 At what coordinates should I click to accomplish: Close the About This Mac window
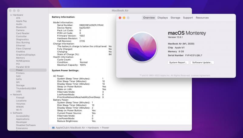(120, 18)
